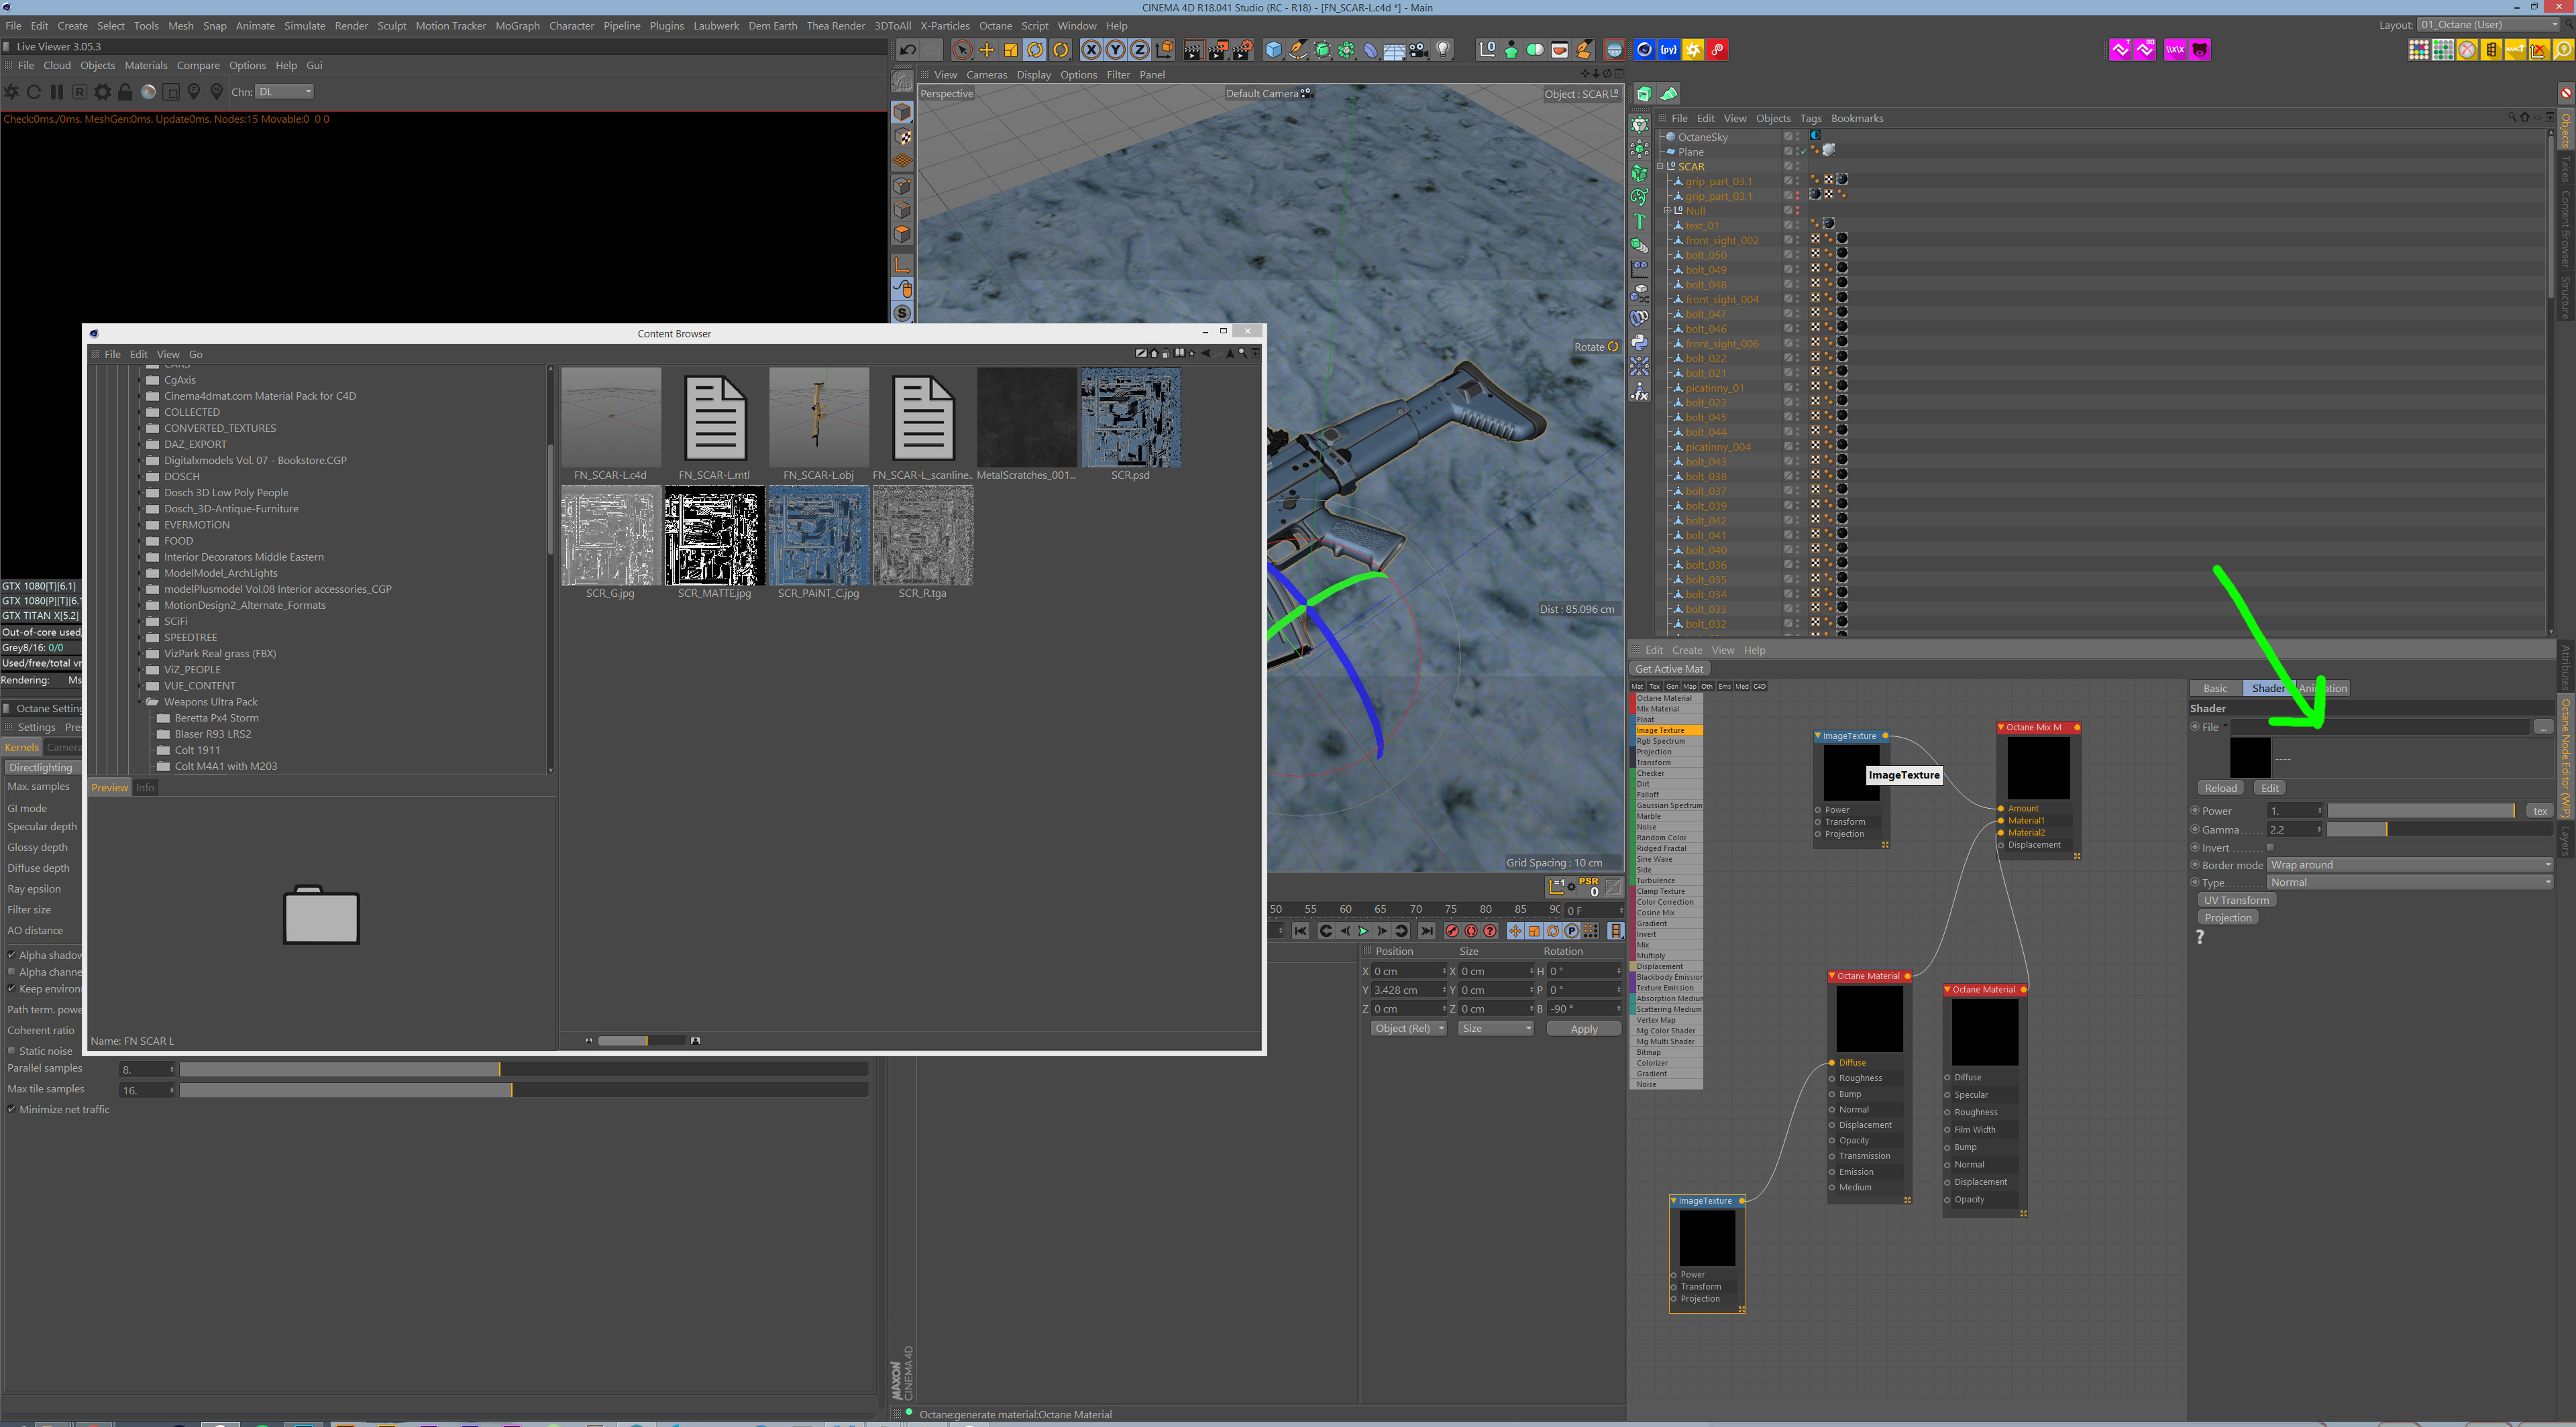Open Live Viewer settings gear icon
2576x1427 pixels.
[102, 92]
